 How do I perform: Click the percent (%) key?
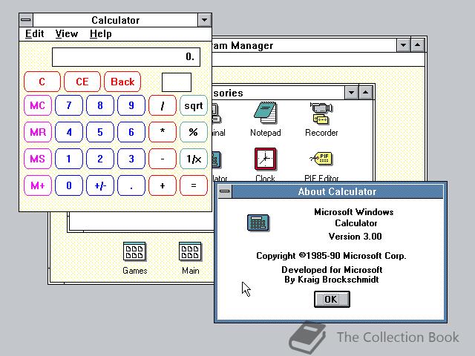pos(194,132)
